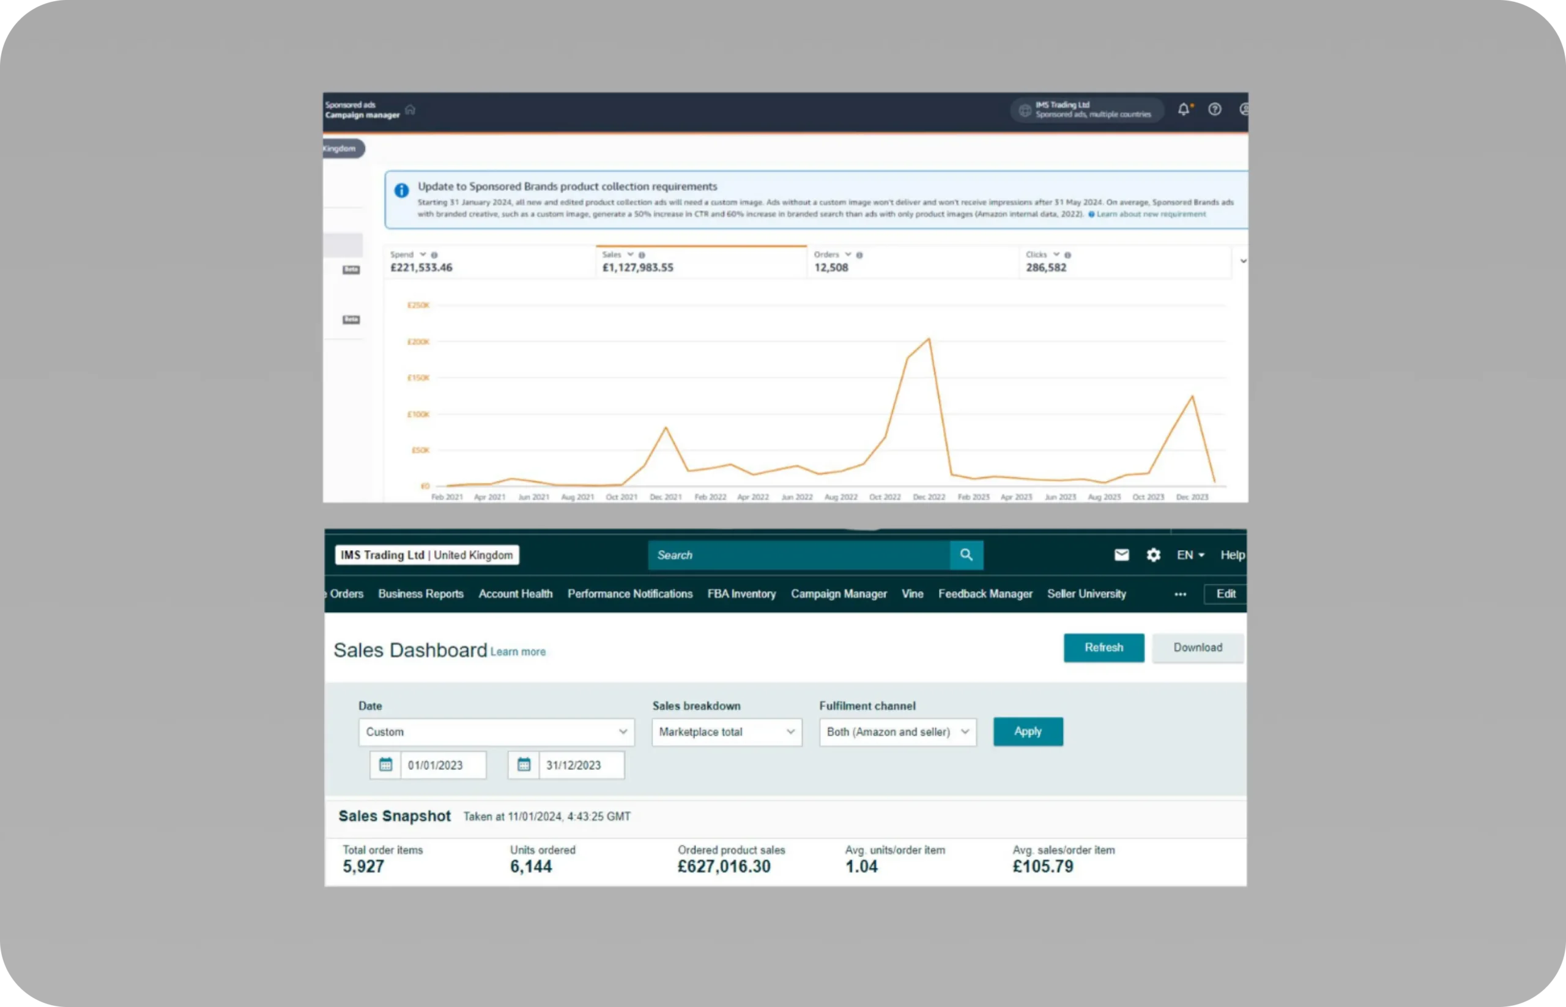
Task: Follow the Learn more link beside Sales Dashboard
Action: coord(518,651)
